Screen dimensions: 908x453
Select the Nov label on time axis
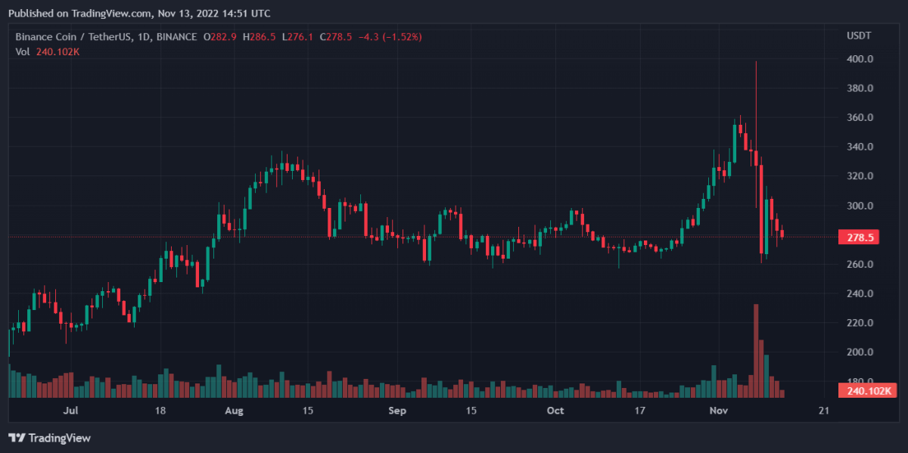point(718,411)
